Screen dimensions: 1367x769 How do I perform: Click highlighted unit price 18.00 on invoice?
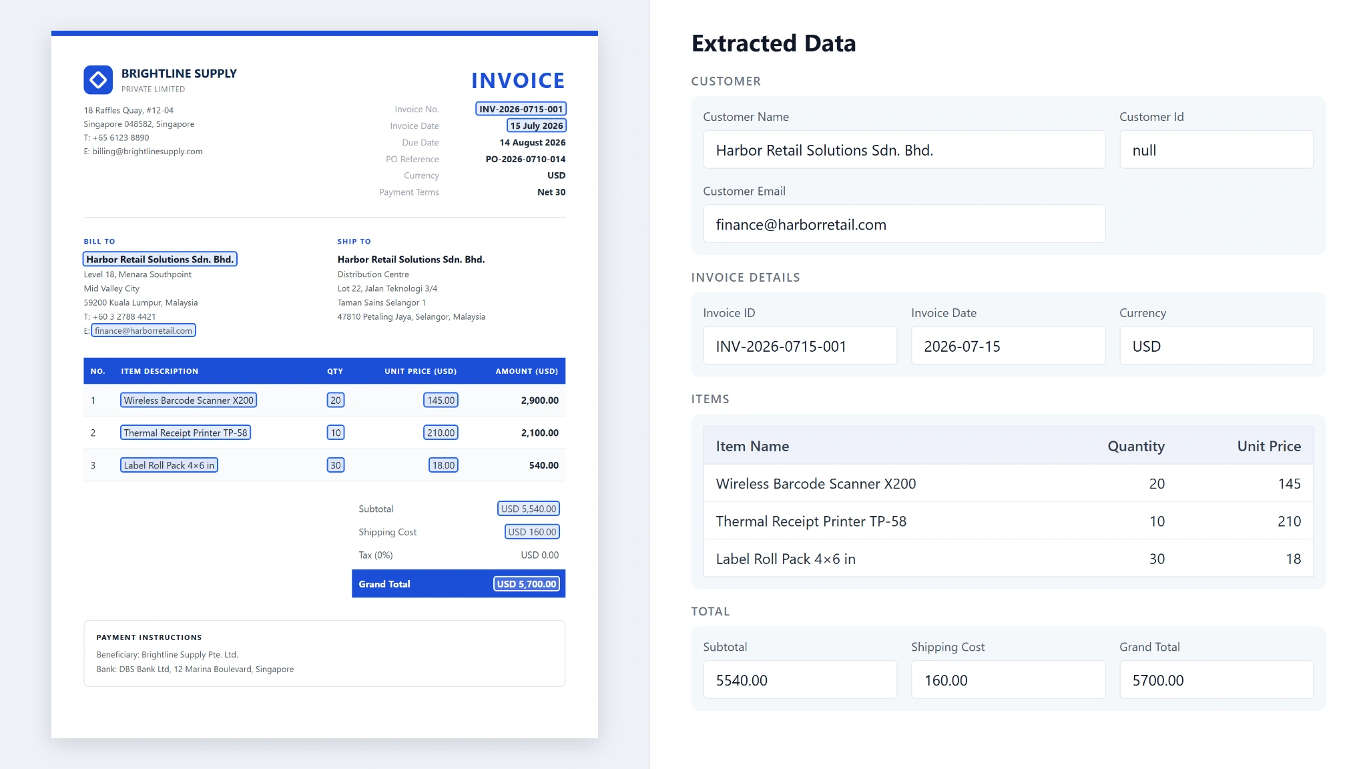[443, 465]
